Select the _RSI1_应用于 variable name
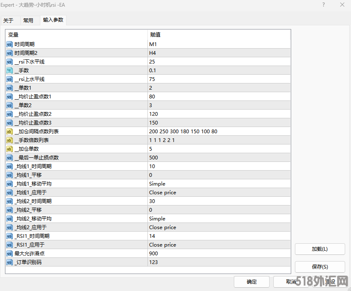The height and width of the screenshot is (291, 351). pos(29,245)
